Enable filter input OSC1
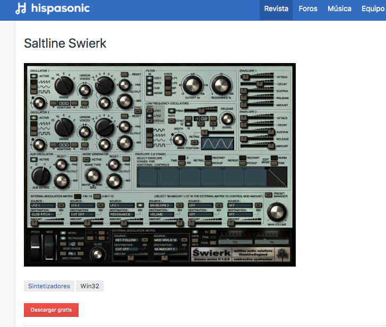This screenshot has height=327, width=386. pyautogui.click(x=149, y=78)
